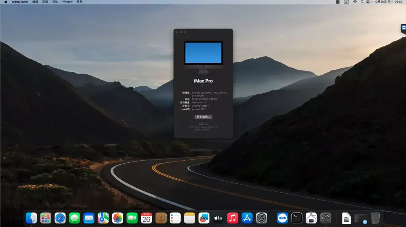
Task: Select the 16 GB 2933 MHz DDR4 text
Action: 205,99
